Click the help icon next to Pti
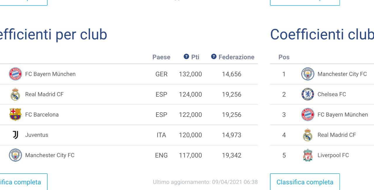Viewport: 374px width, 190px height. pyautogui.click(x=186, y=57)
